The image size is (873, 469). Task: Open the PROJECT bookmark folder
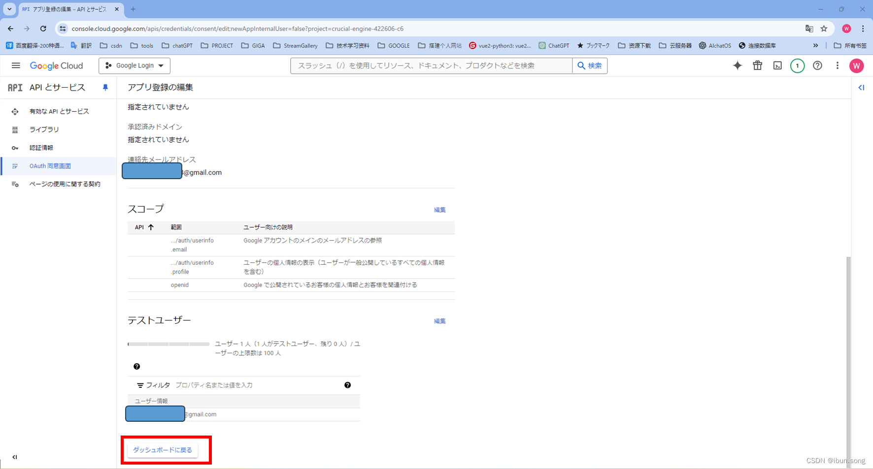217,46
